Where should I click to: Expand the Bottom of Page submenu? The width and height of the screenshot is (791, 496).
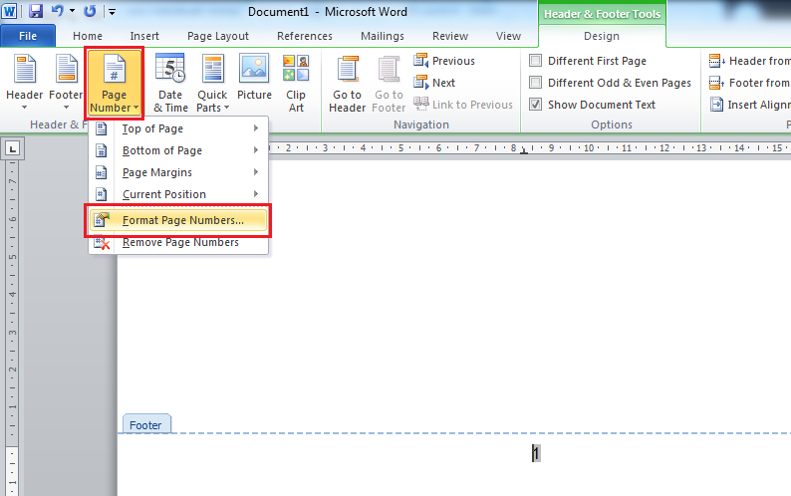[x=178, y=150]
